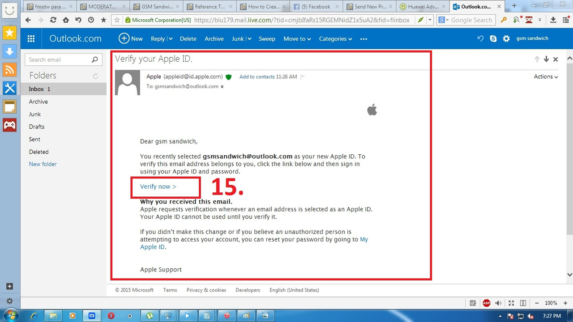The image size is (573, 322).
Task: Go to browser home page
Action: (x=66, y=20)
